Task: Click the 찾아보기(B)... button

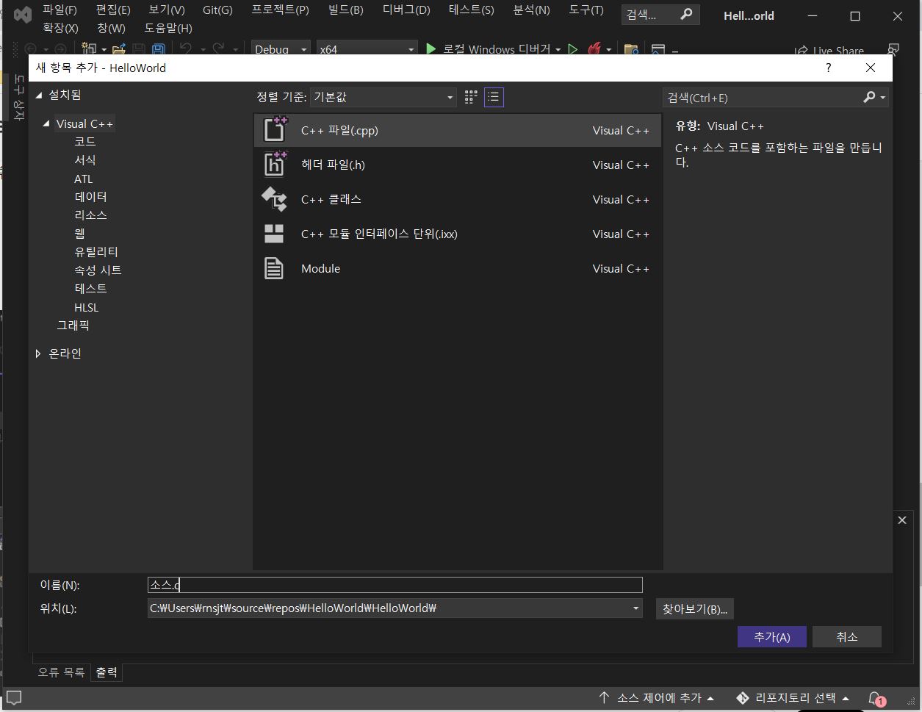Action: click(695, 608)
